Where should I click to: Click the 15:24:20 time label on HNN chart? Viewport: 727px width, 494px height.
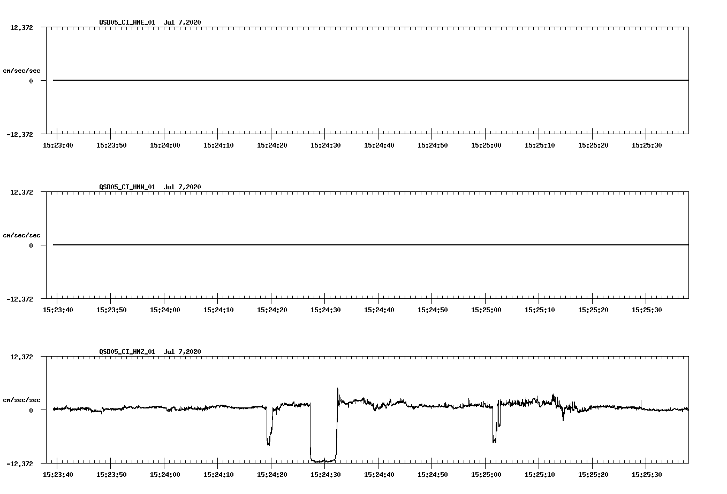[272, 310]
